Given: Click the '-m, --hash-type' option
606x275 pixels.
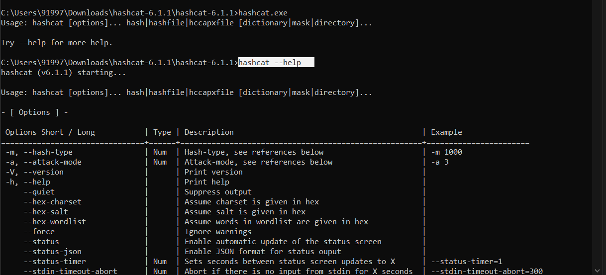Looking at the screenshot, I should coord(39,152).
